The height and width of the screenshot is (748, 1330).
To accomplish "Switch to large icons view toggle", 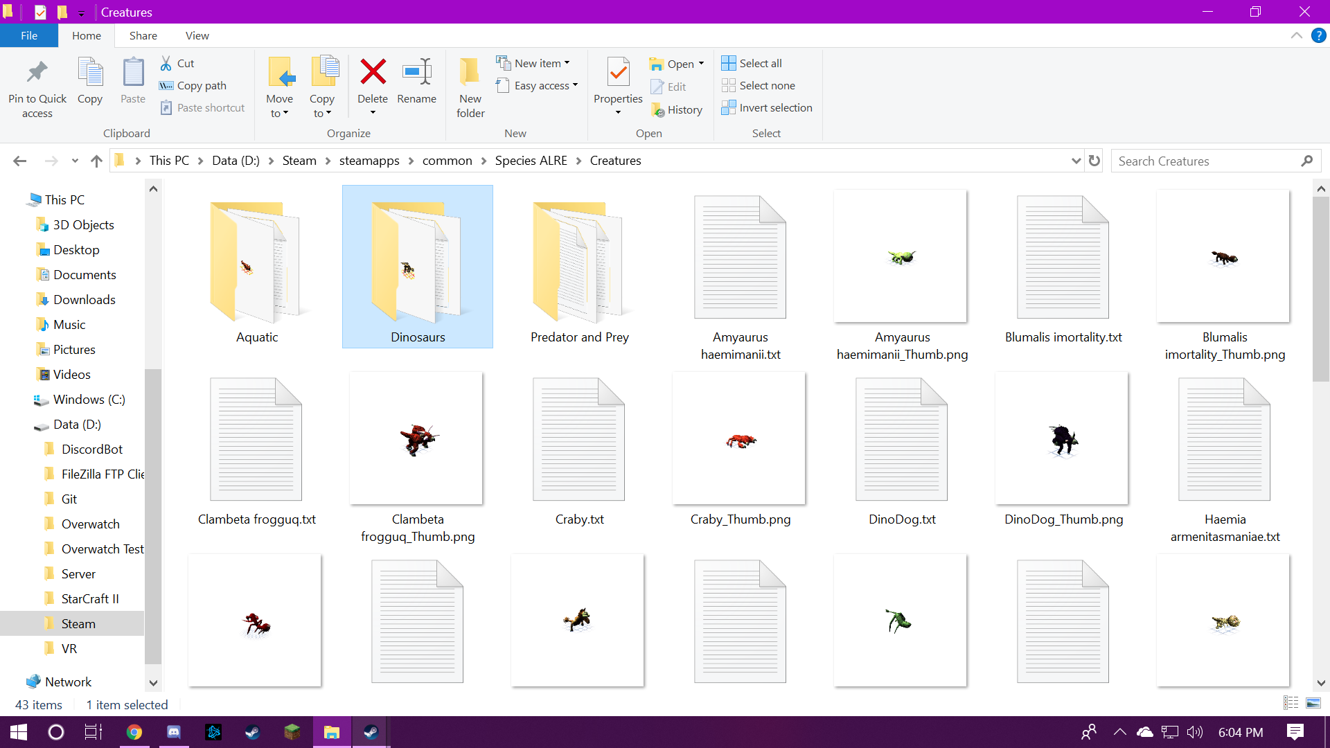I will pyautogui.click(x=1313, y=703).
